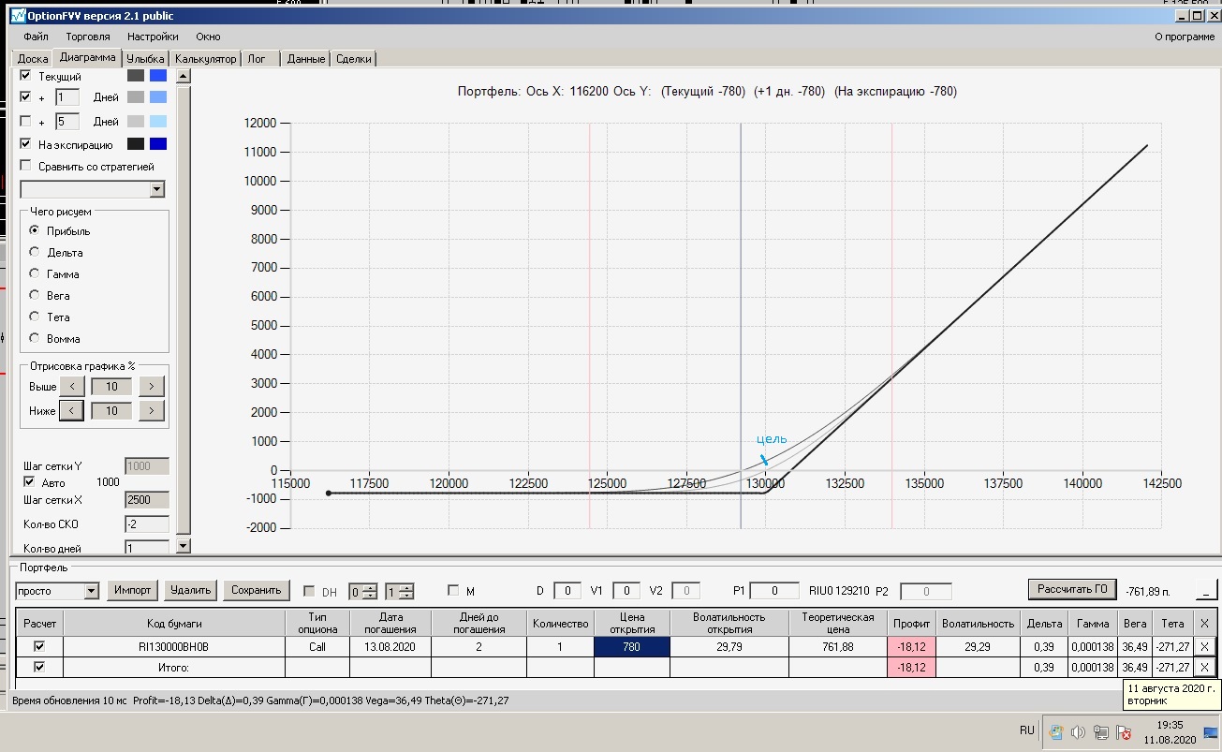The width and height of the screenshot is (1222, 752).
Task: Click the Рассчитать ГО button
Action: [x=1072, y=589]
